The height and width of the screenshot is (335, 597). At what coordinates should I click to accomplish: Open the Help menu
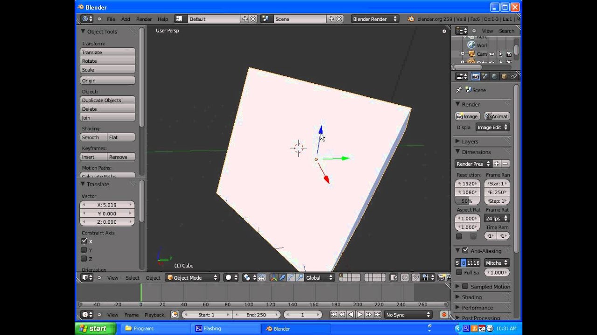point(163,19)
